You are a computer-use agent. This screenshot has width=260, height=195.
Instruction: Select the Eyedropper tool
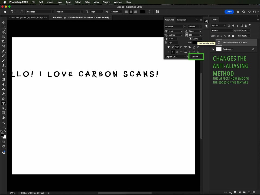3,51
